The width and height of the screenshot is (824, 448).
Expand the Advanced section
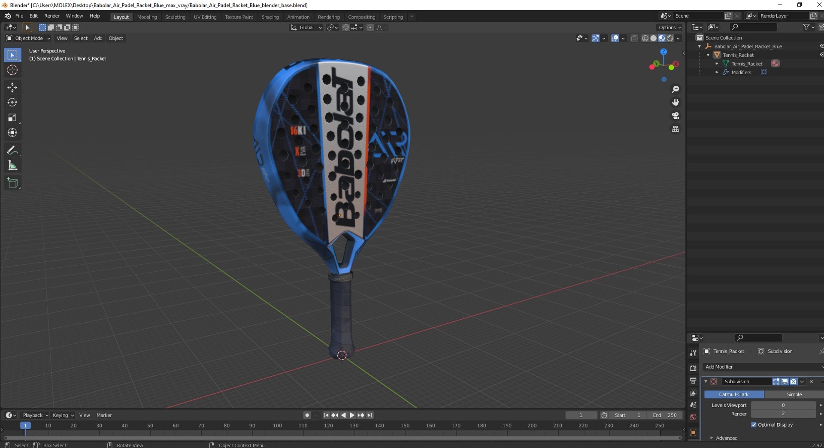point(727,438)
